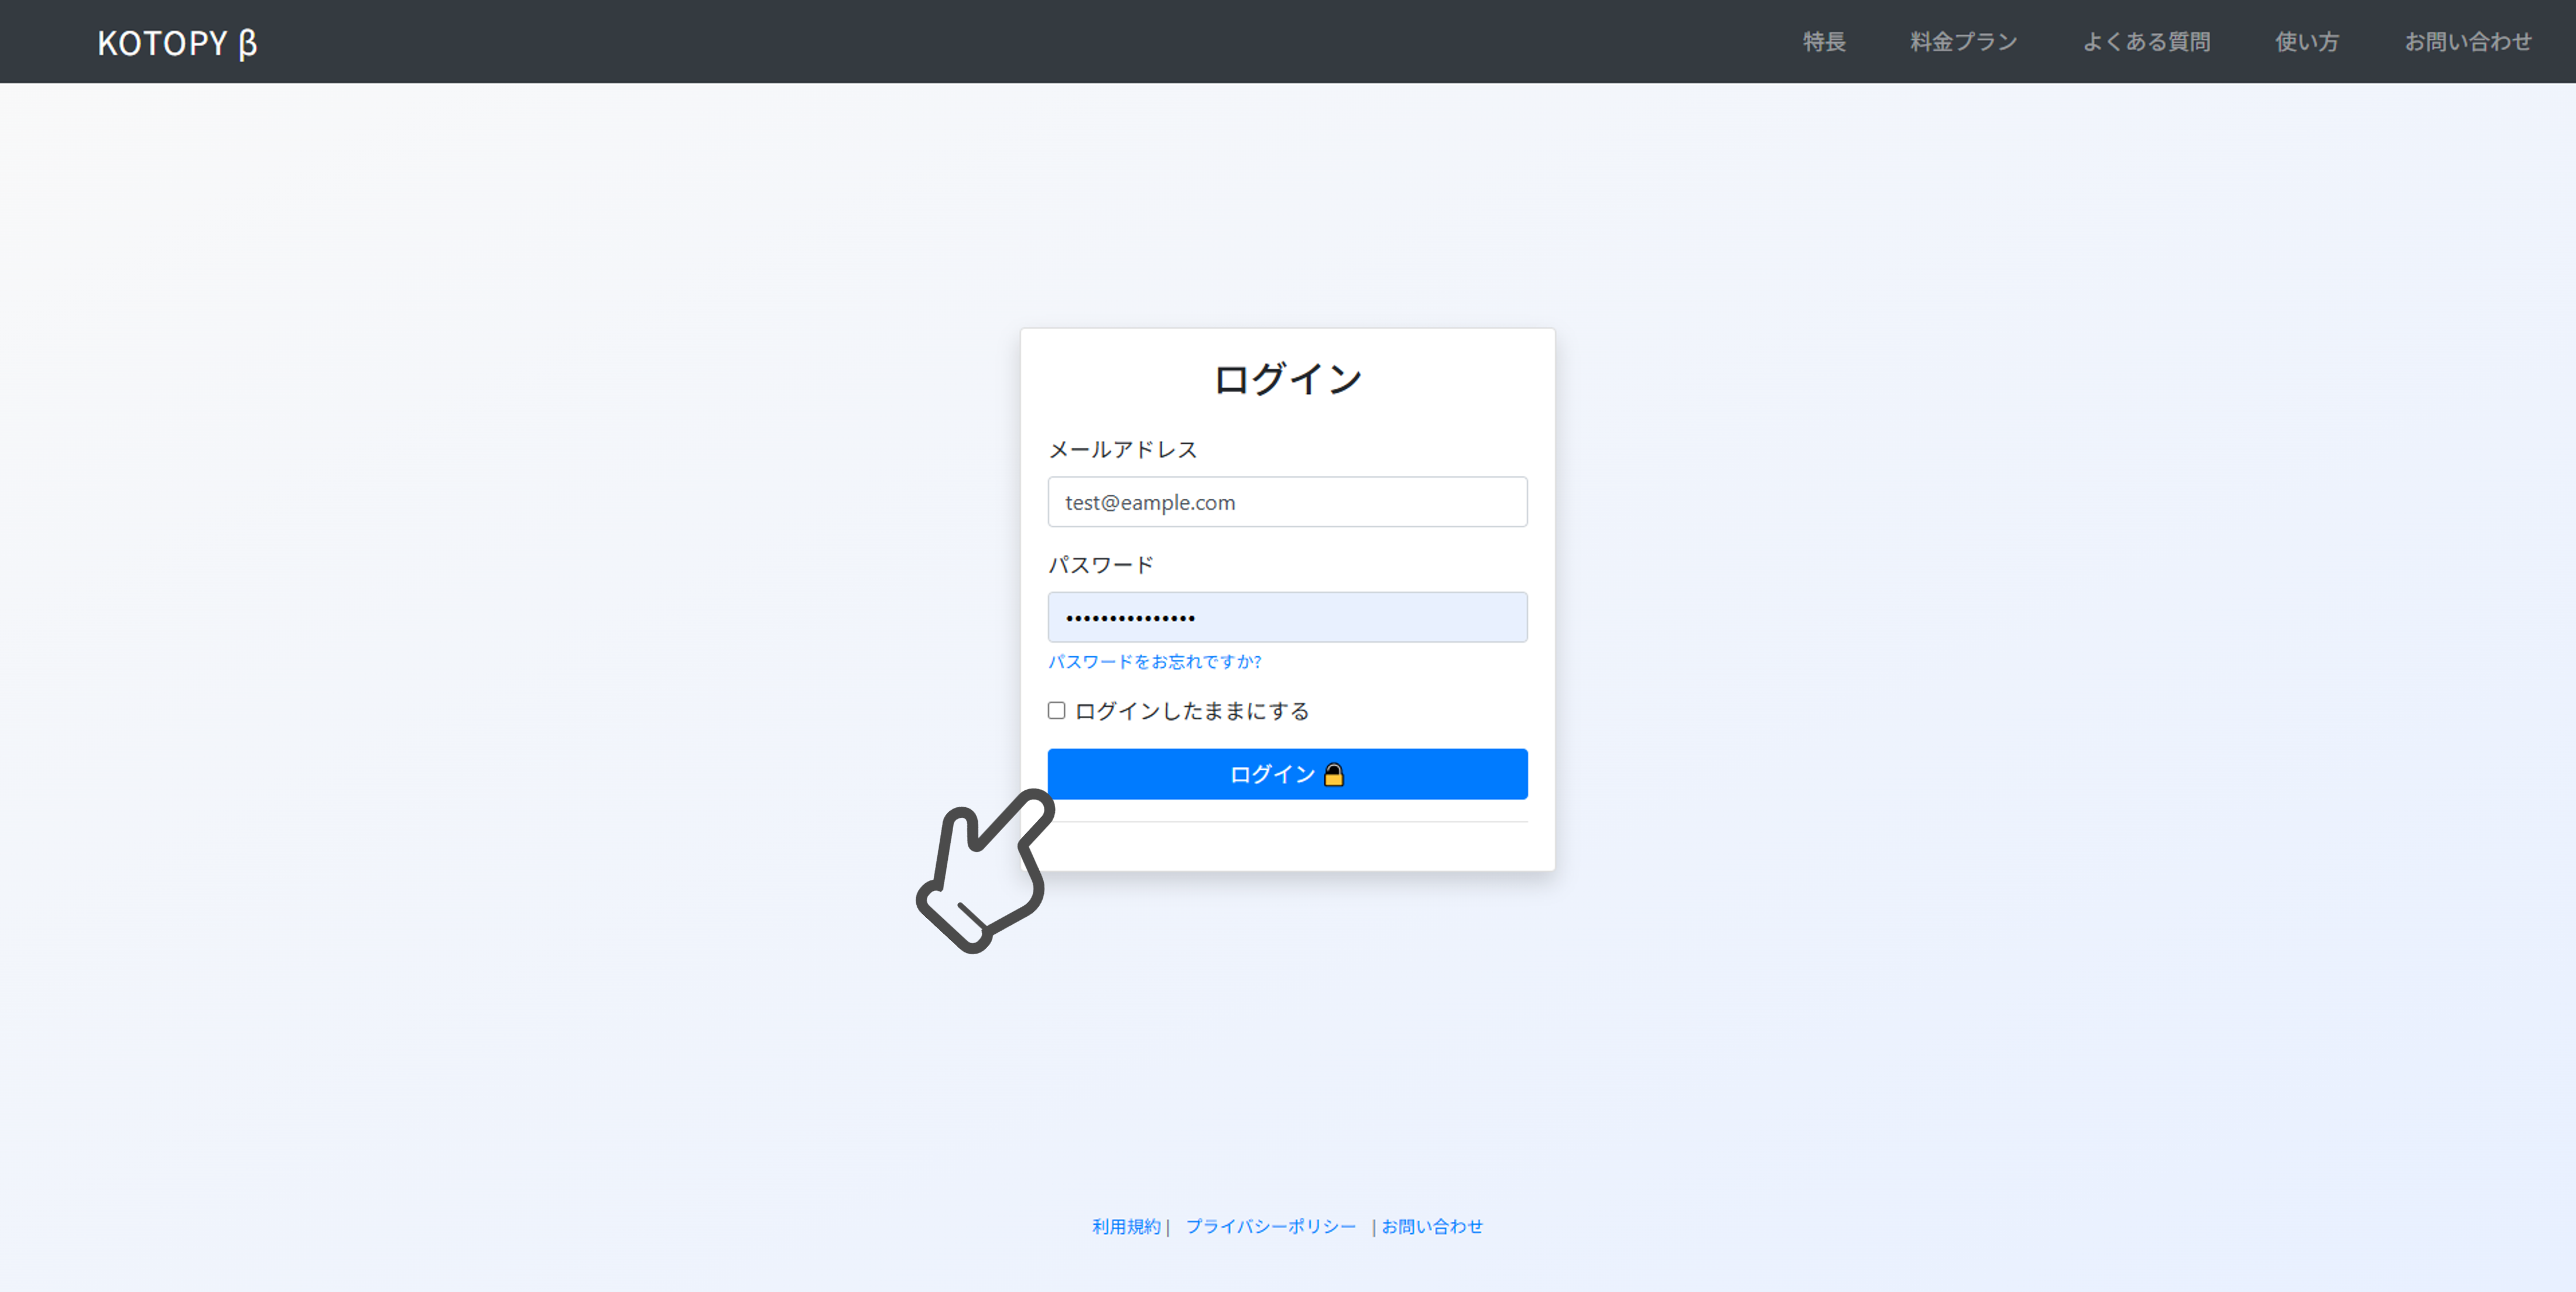Open the 使い方 page
The height and width of the screenshot is (1292, 2576).
coord(2306,41)
